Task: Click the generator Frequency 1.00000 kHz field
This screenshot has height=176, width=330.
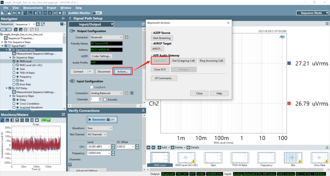Action: click(98, 153)
